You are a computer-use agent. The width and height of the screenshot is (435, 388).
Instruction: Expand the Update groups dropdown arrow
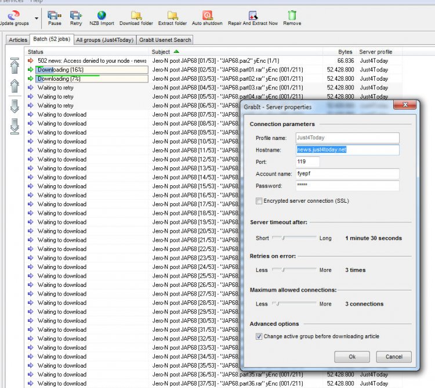coord(37,18)
